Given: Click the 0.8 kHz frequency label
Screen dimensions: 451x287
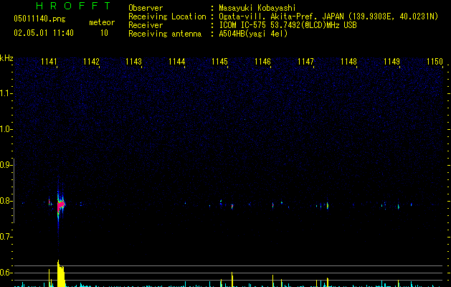Looking at the screenshot, I should 6,201.
